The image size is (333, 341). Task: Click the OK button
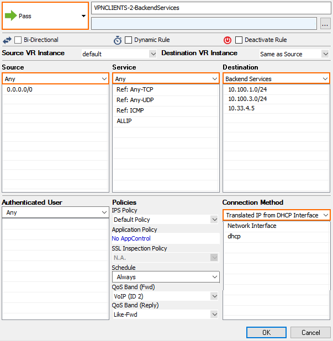pyautogui.click(x=266, y=333)
